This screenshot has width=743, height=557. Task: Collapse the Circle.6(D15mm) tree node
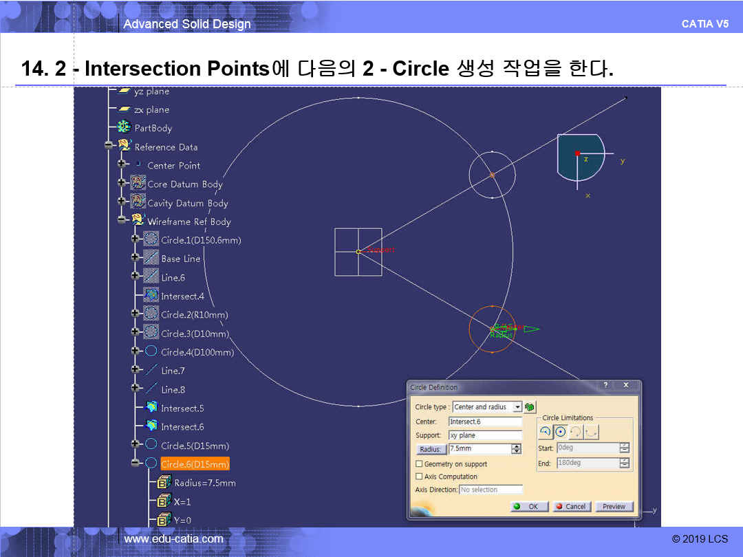coord(136,463)
